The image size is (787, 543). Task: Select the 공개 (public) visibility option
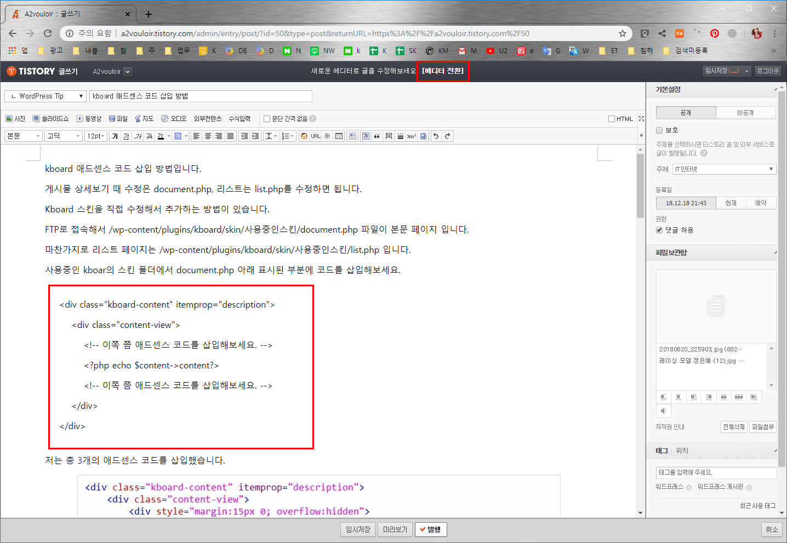[x=686, y=113]
